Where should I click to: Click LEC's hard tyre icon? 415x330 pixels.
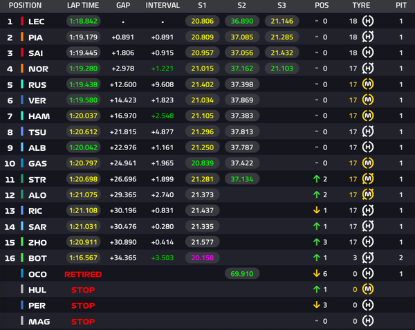click(x=368, y=21)
